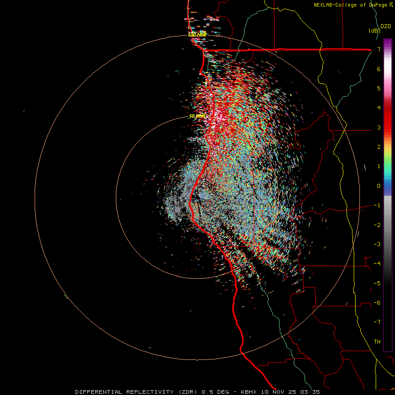The image size is (395, 395).
Task: Click the 1 value on color scale
Action: [x=379, y=166]
